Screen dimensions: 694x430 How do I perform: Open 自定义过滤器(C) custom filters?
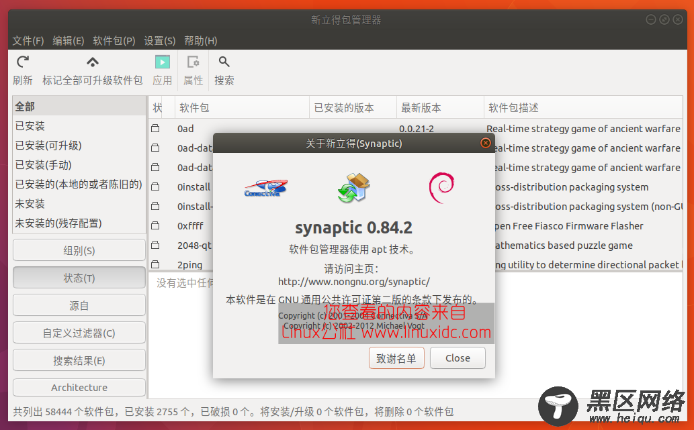(79, 333)
